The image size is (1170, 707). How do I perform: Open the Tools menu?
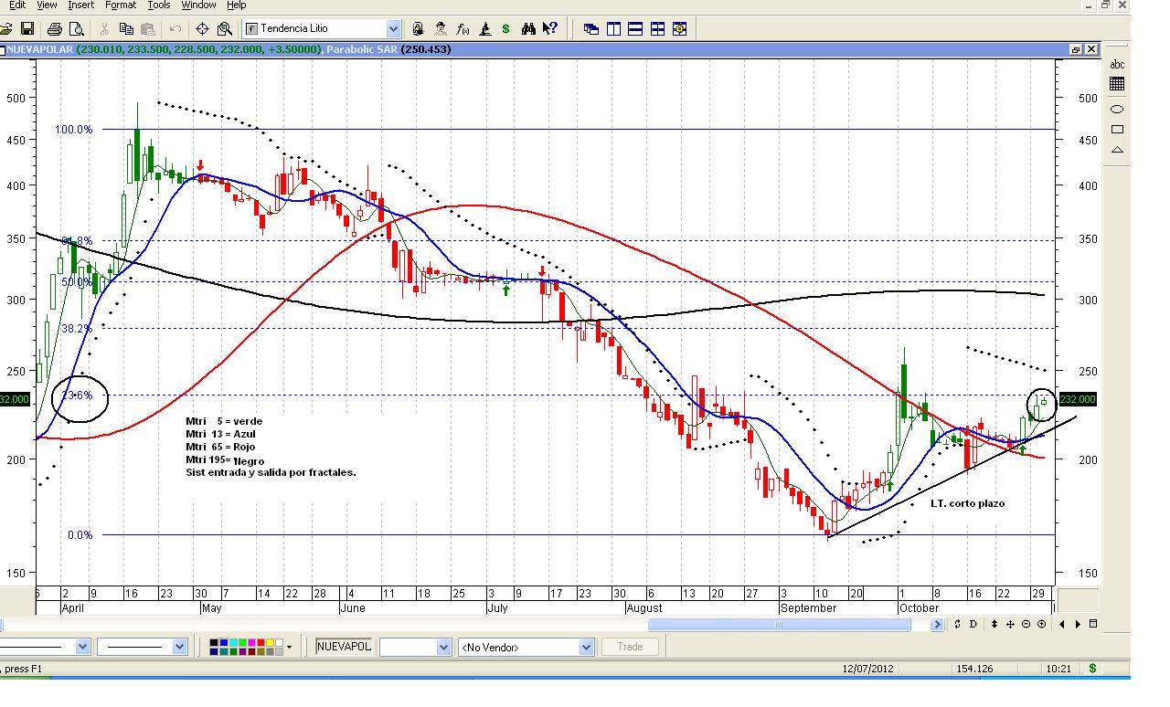click(159, 5)
